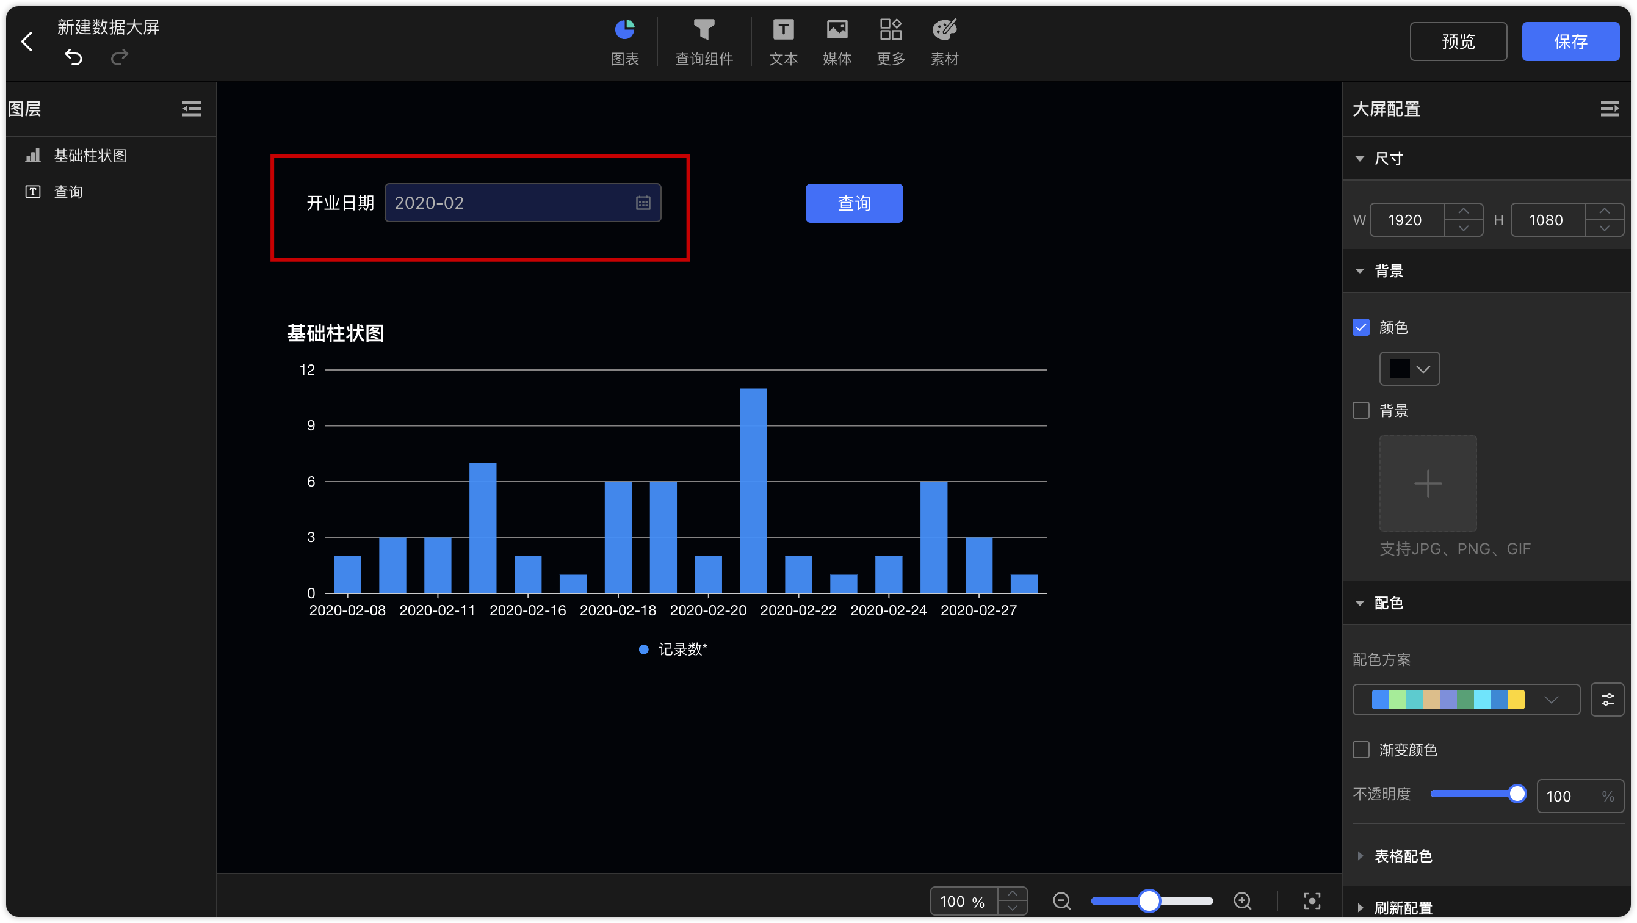
Task: Collapse the 背景 section
Action: coord(1359,272)
